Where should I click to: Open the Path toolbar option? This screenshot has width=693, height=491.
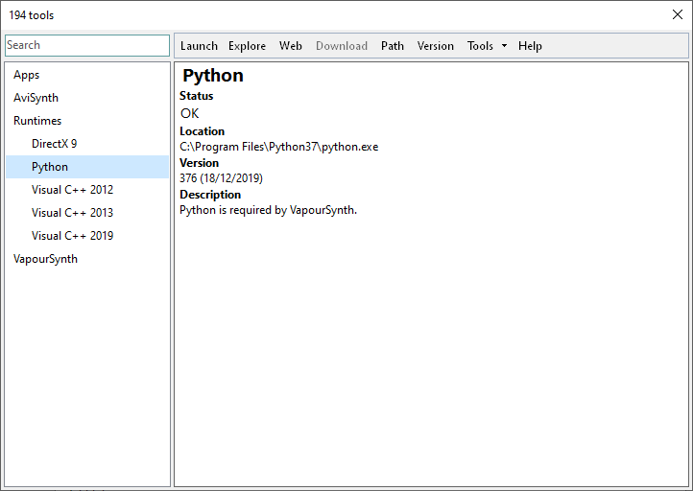point(393,46)
